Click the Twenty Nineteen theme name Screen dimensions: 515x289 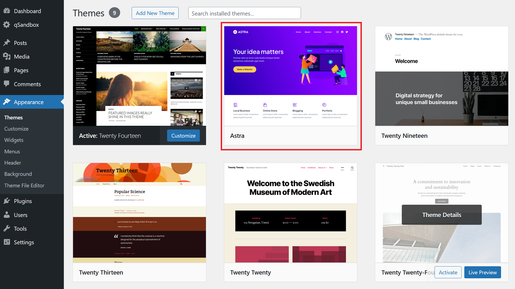(x=404, y=136)
